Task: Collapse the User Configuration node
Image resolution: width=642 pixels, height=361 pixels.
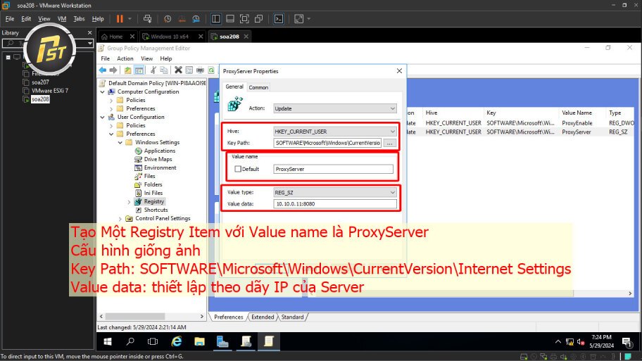Action: point(102,117)
